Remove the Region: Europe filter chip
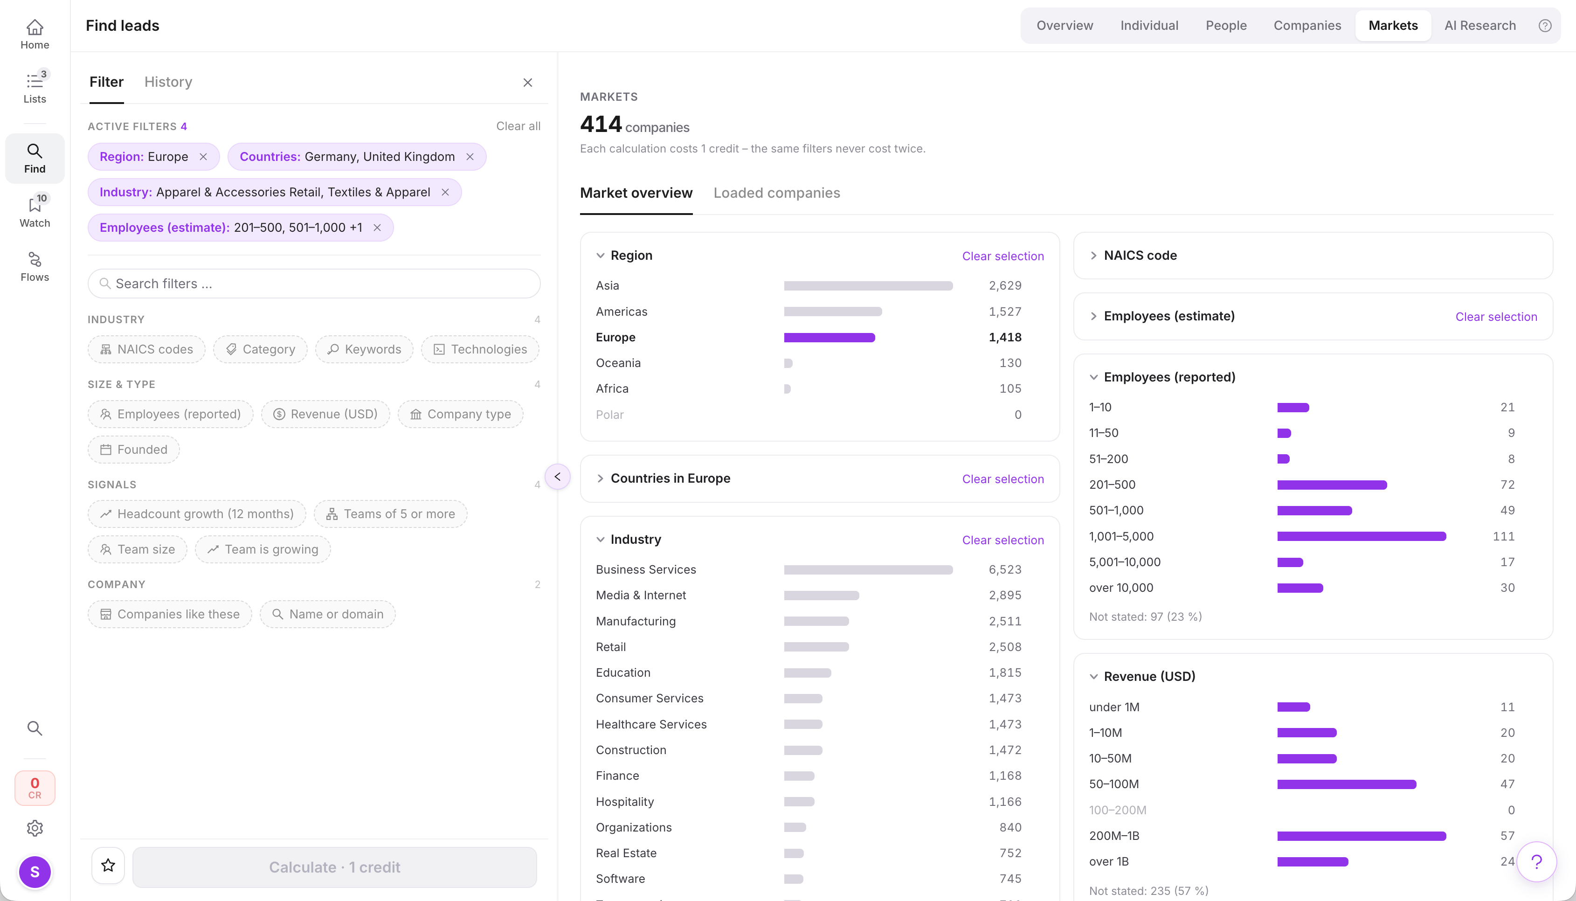This screenshot has height=901, width=1576. (x=203, y=157)
